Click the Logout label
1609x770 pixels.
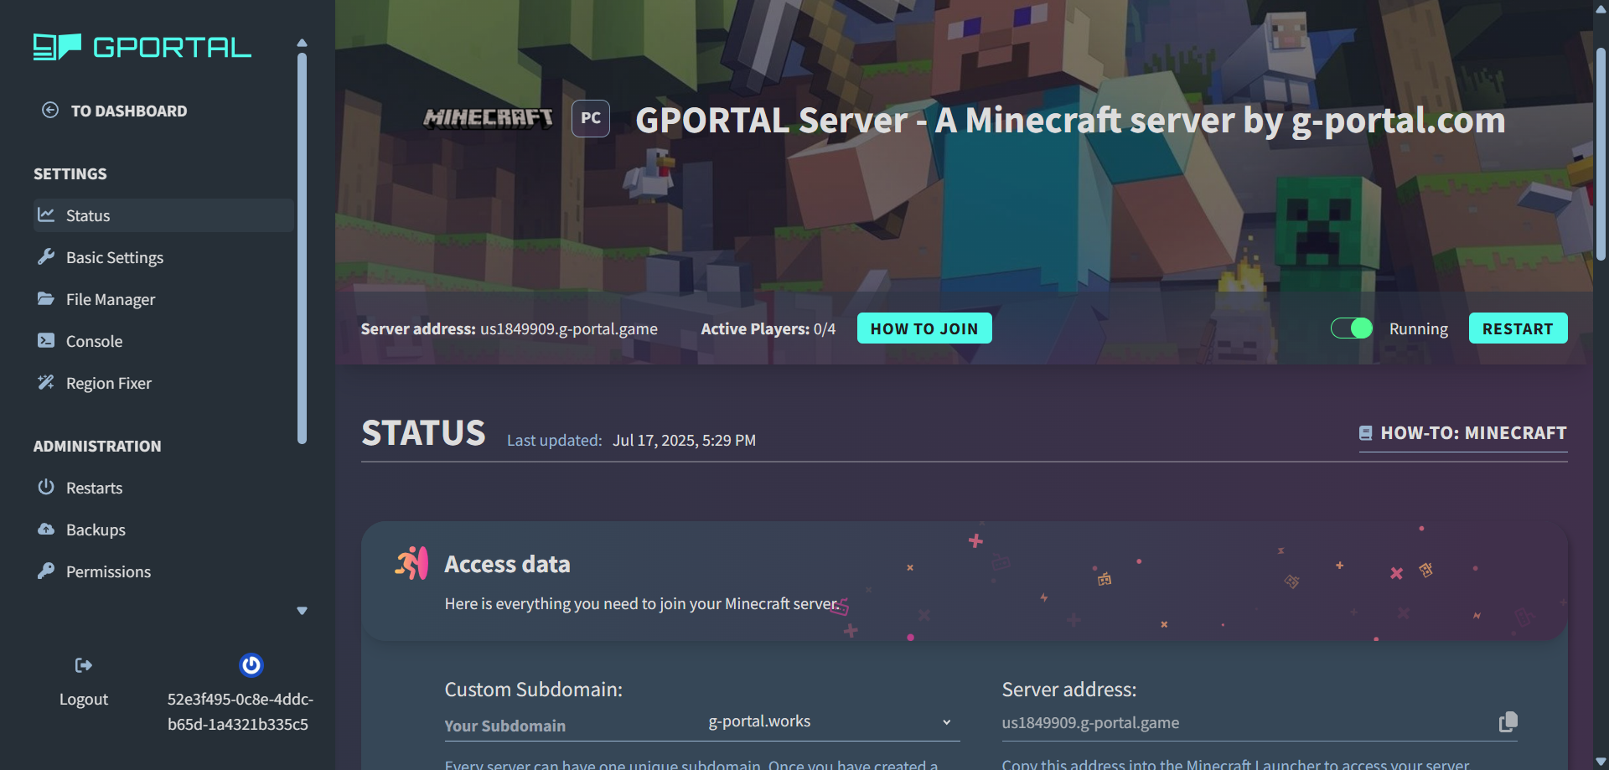coord(84,699)
